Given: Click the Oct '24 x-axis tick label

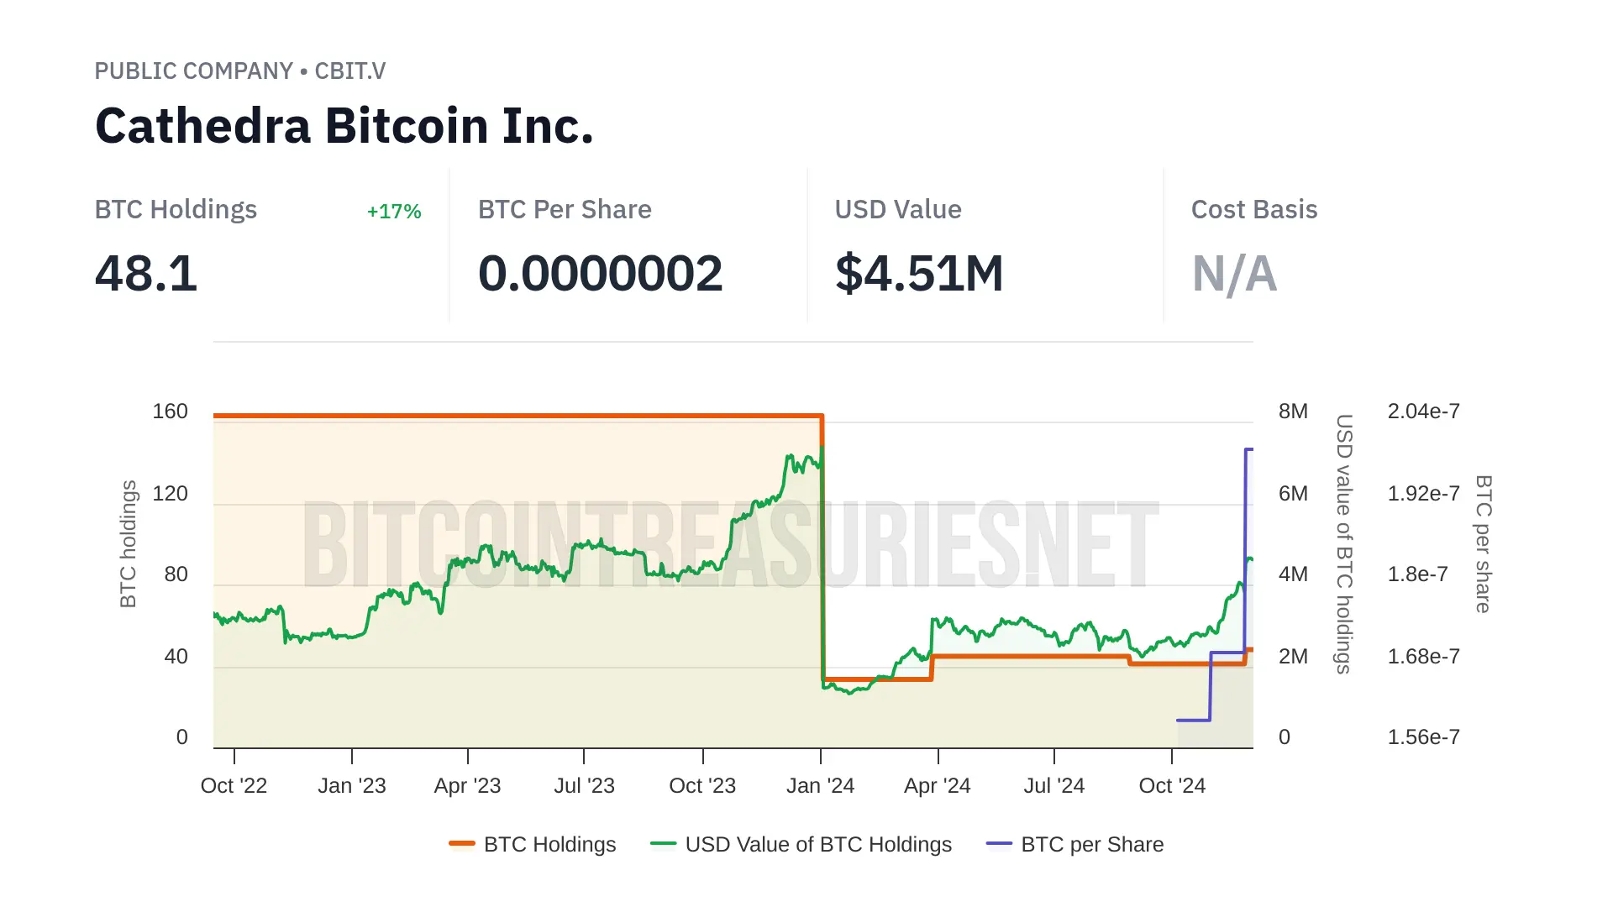Looking at the screenshot, I should (x=1172, y=786).
